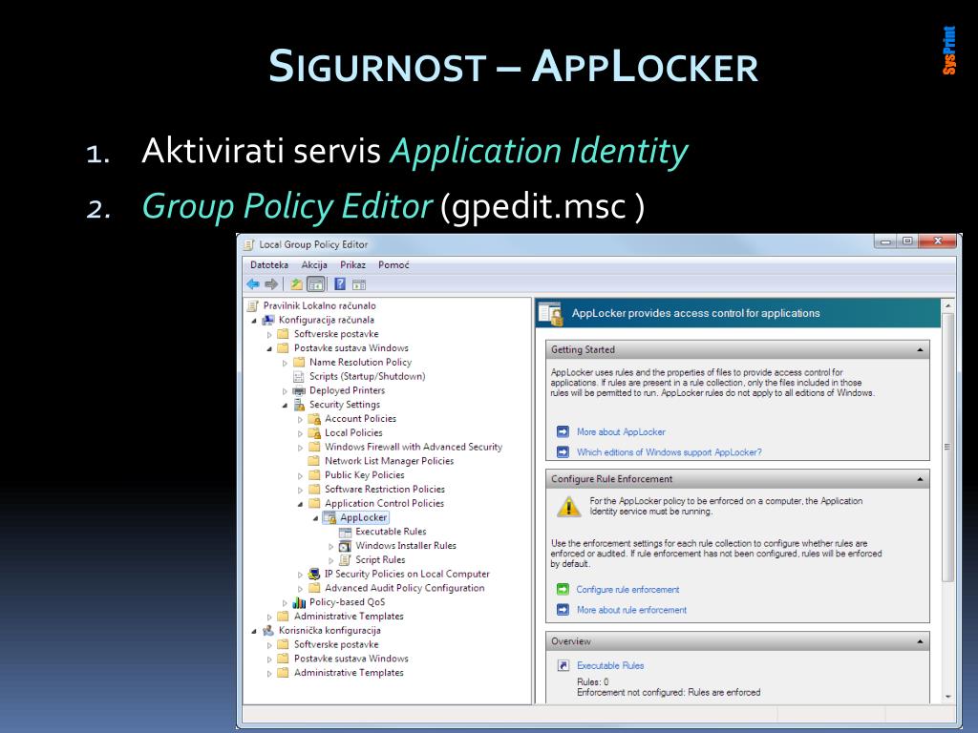Collapse the Overview section
The width and height of the screenshot is (978, 733).
pyautogui.click(x=920, y=641)
